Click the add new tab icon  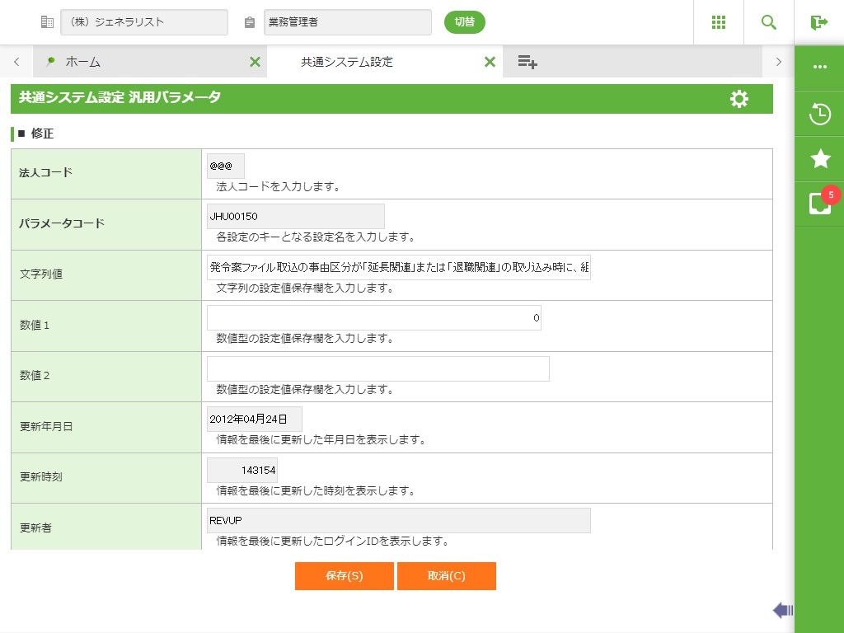click(527, 62)
